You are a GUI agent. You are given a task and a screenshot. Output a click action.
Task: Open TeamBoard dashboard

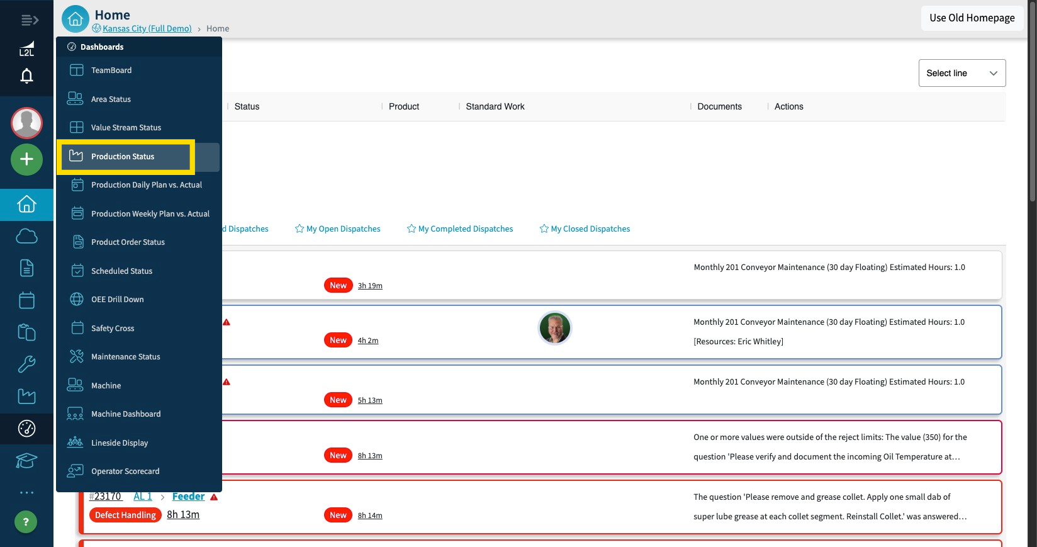[x=139, y=70]
